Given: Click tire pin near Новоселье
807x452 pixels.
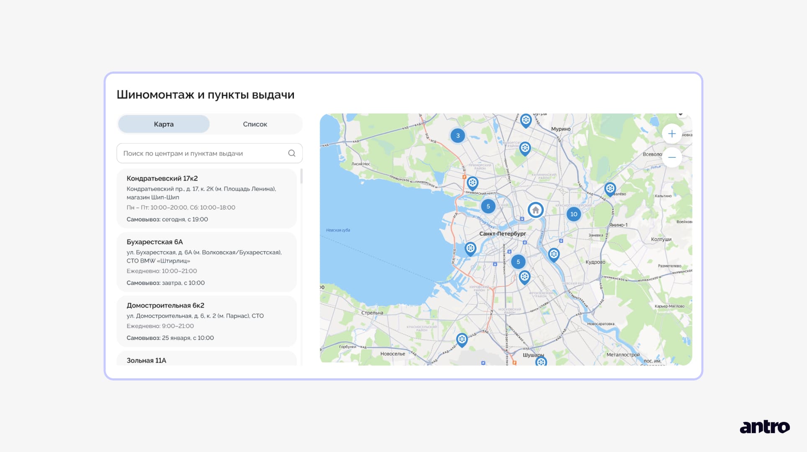Looking at the screenshot, I should click(x=462, y=339).
